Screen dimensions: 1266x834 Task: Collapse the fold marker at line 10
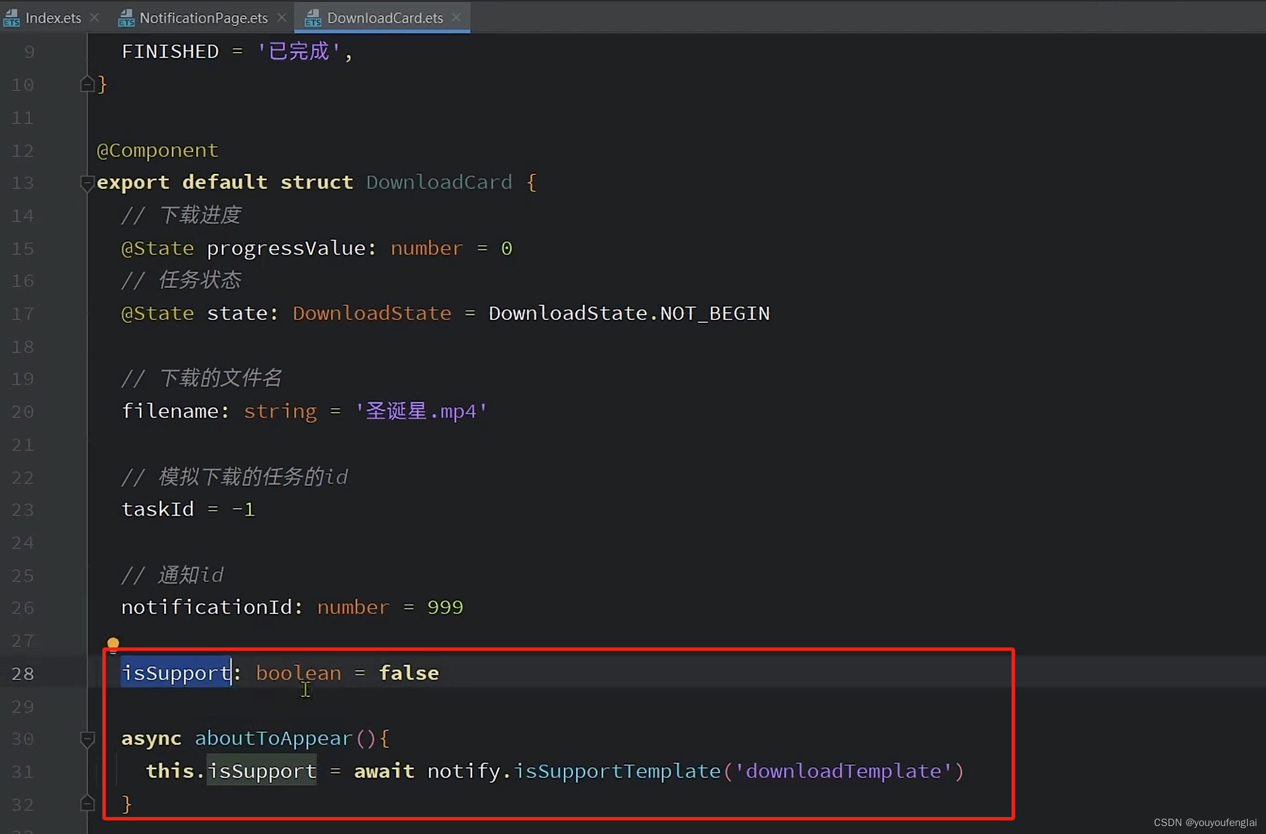point(87,84)
